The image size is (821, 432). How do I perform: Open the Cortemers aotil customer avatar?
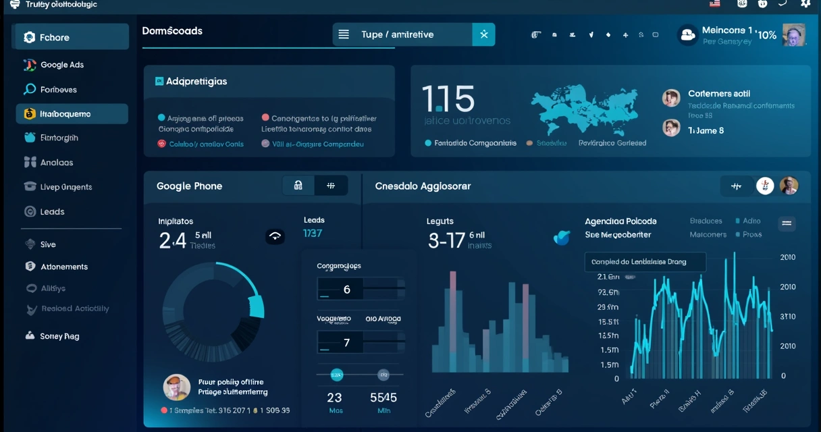tap(670, 98)
